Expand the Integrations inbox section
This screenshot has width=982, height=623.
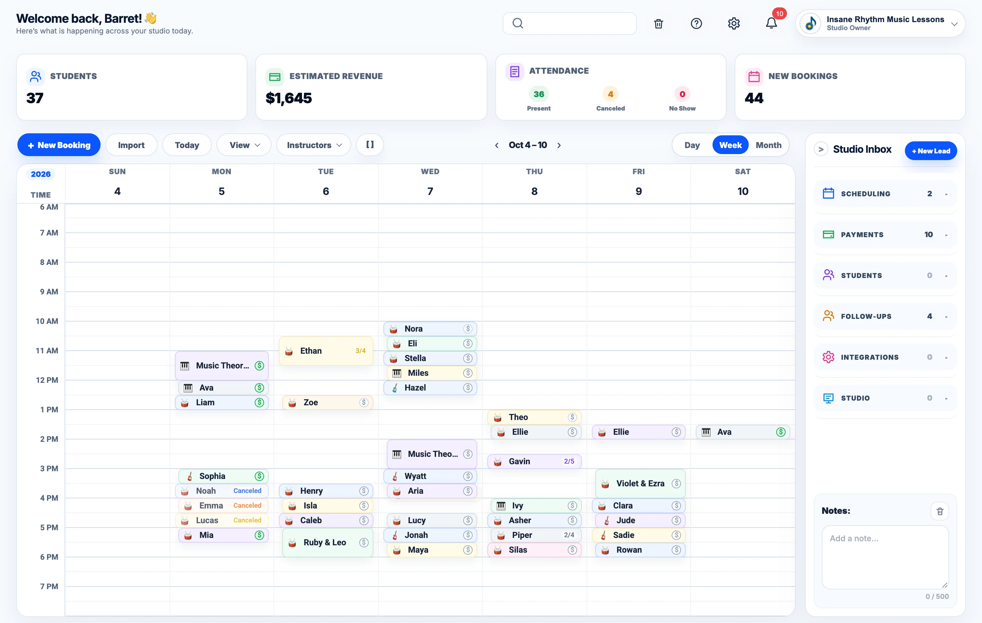(x=885, y=357)
